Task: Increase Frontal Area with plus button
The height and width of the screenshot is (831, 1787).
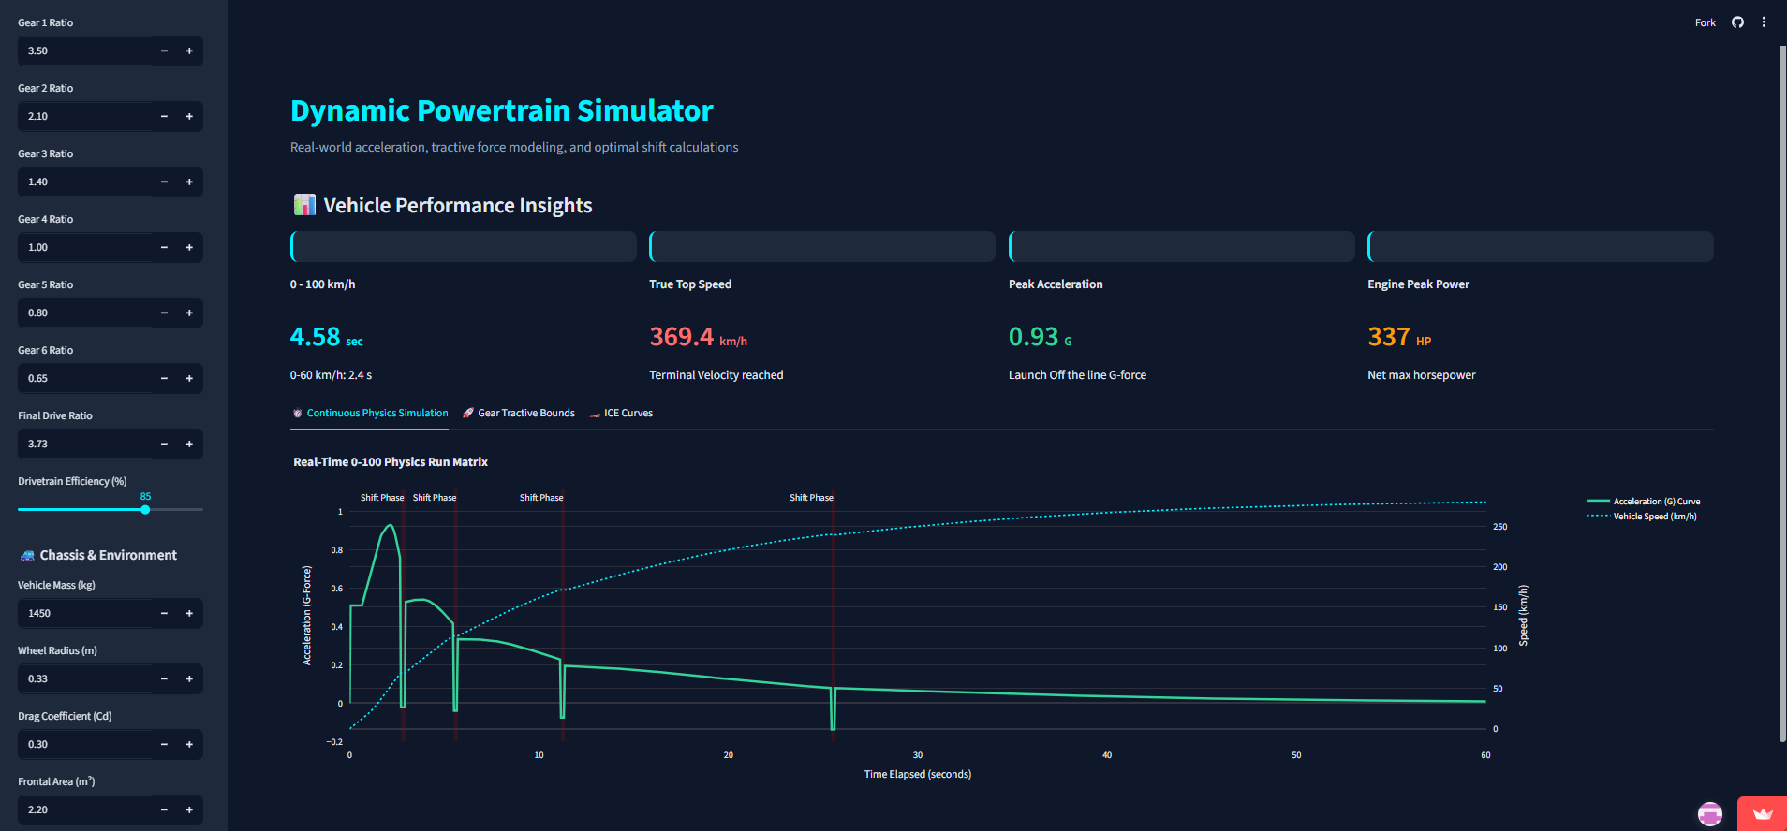Action: coord(189,809)
